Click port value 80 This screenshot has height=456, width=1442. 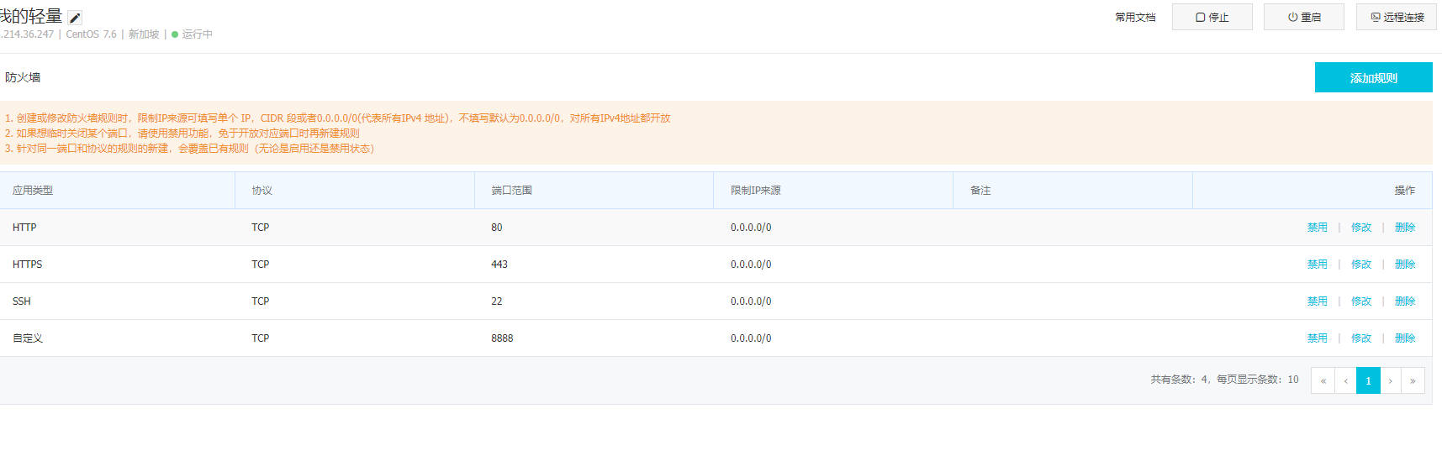[x=497, y=227]
